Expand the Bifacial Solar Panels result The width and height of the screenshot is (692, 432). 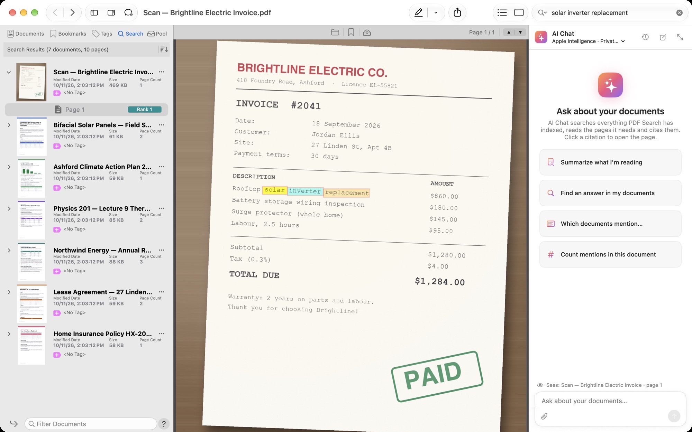(x=9, y=125)
